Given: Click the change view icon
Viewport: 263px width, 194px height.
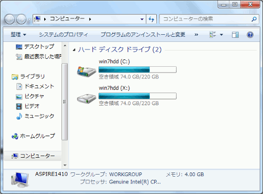Looking at the screenshot, I should [x=213, y=35].
